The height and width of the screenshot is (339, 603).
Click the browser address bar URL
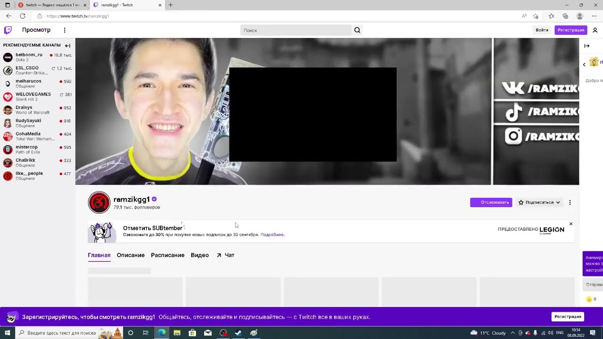(x=78, y=16)
